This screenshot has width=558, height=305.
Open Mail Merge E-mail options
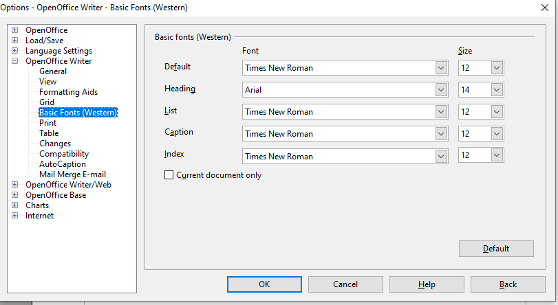tap(72, 174)
